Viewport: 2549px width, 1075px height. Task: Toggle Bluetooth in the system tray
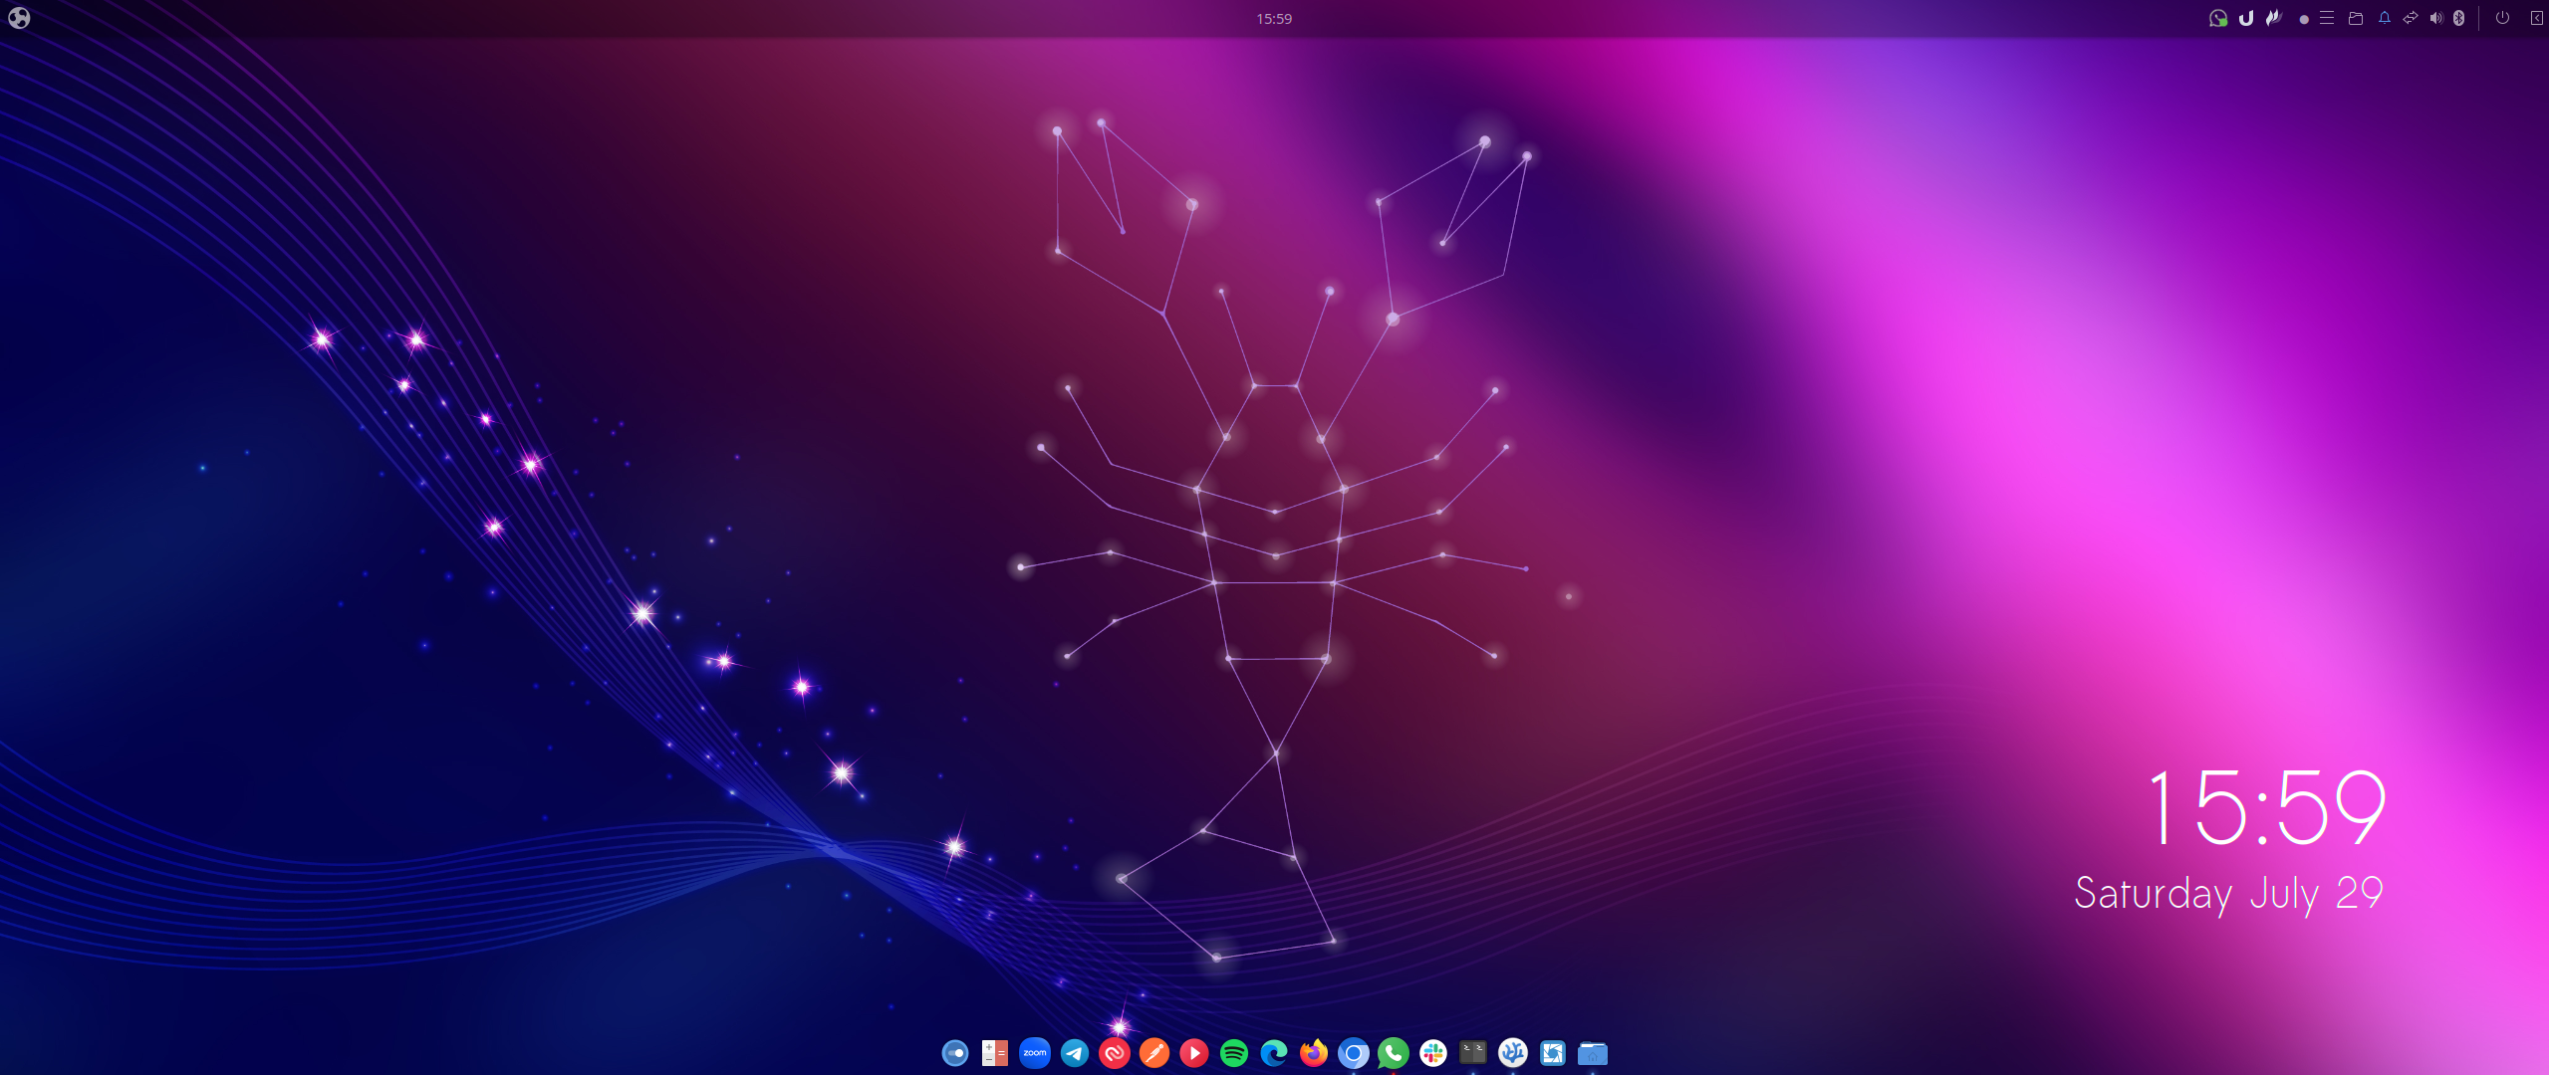click(x=2458, y=18)
